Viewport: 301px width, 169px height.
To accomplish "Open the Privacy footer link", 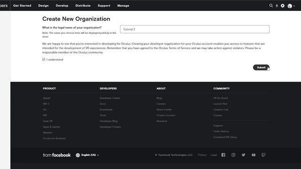I will tap(202, 155).
